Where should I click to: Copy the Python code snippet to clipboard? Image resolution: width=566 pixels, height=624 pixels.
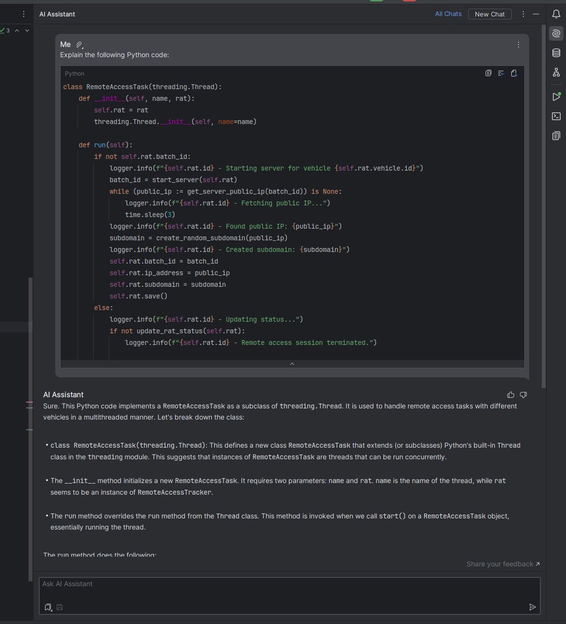pyautogui.click(x=488, y=73)
